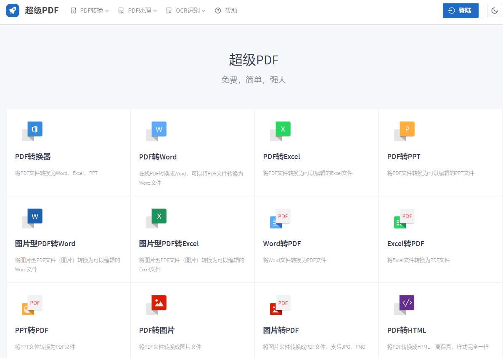Click the dark blue W icon for 图片型PDF转Word
The image size is (503, 358).
pyautogui.click(x=32, y=218)
